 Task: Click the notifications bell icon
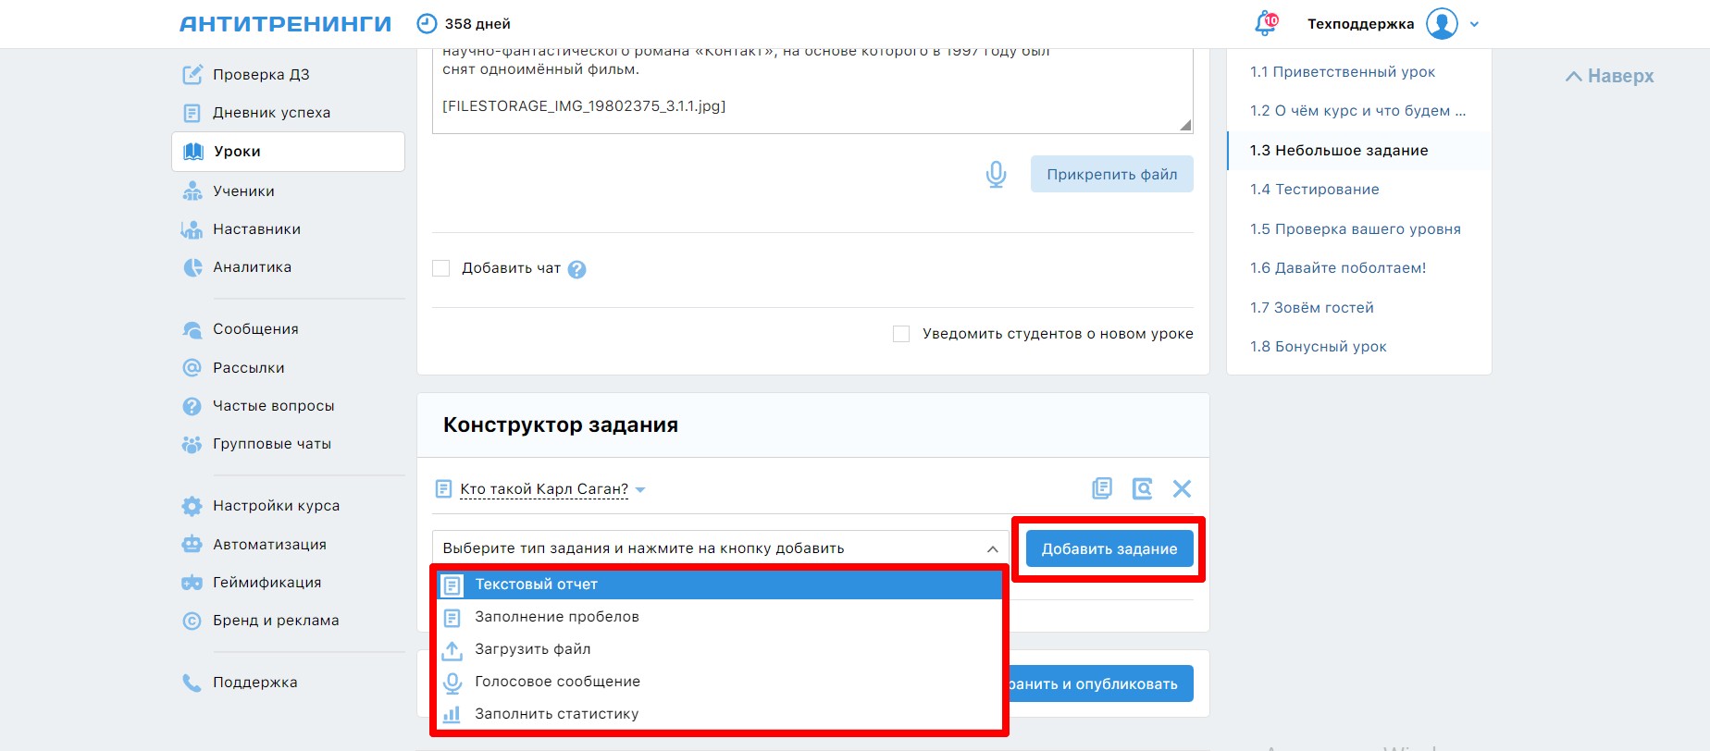1265,24
